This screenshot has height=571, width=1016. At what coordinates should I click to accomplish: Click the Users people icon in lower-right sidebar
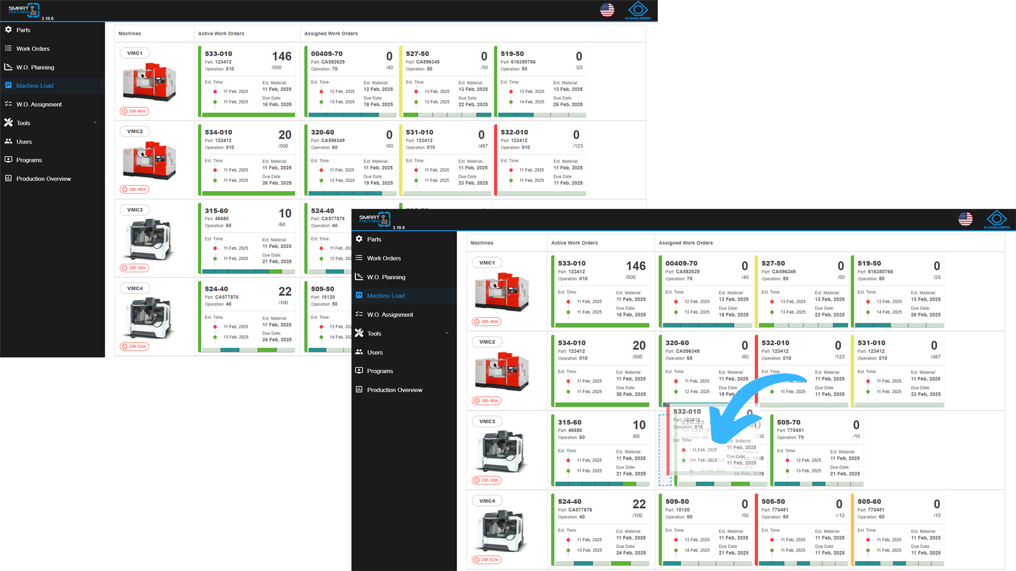pos(359,352)
